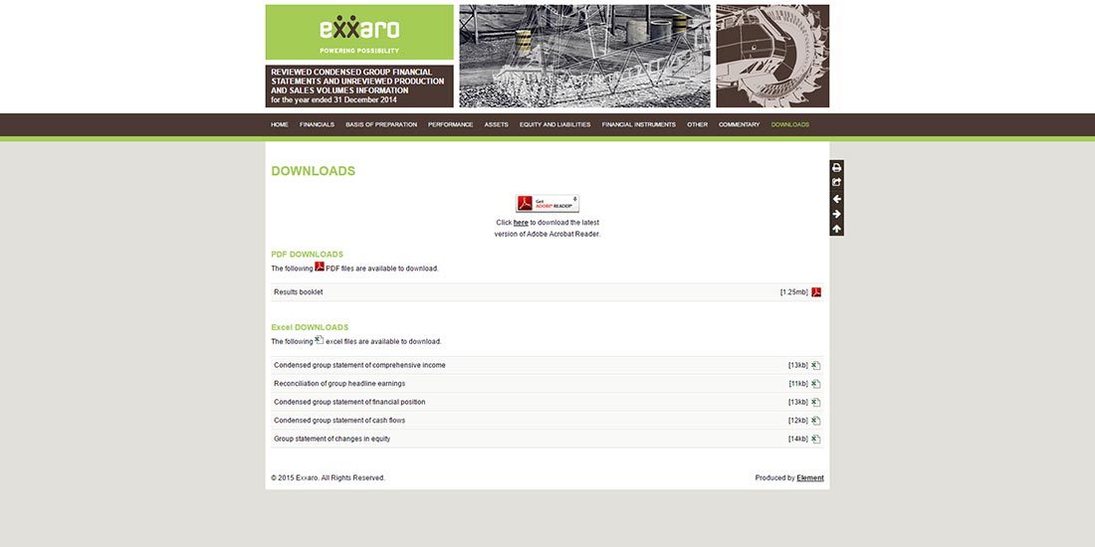This screenshot has width=1095, height=547.
Task: Click Condensed group statement of financial position
Action: tap(349, 402)
